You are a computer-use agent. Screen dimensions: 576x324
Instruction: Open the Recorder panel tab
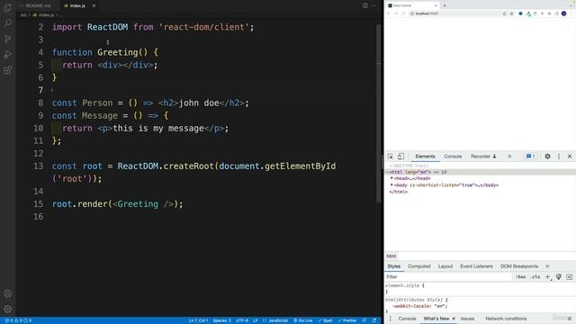(x=483, y=157)
